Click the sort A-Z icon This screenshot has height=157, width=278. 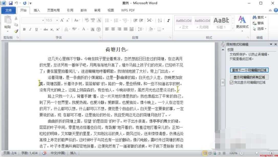160,20
